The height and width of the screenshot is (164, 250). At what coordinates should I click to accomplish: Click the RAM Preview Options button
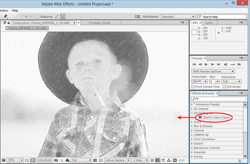coord(213,71)
